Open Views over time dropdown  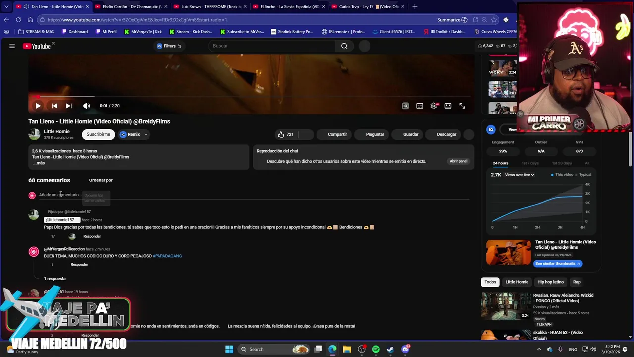(520, 175)
